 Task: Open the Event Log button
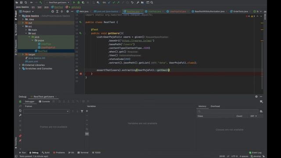click(x=255, y=153)
